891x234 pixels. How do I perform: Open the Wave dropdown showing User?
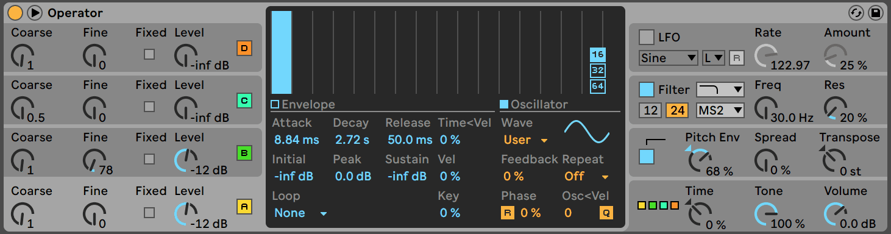(x=525, y=140)
